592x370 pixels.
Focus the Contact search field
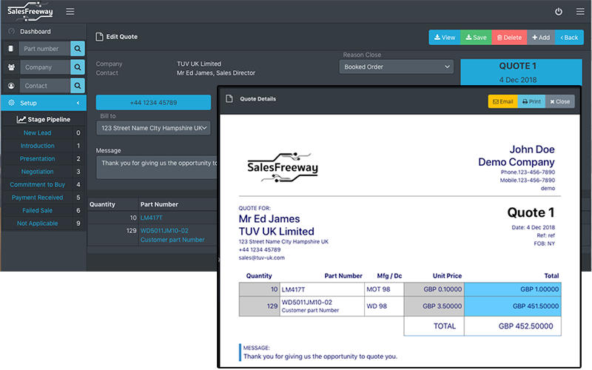point(45,86)
